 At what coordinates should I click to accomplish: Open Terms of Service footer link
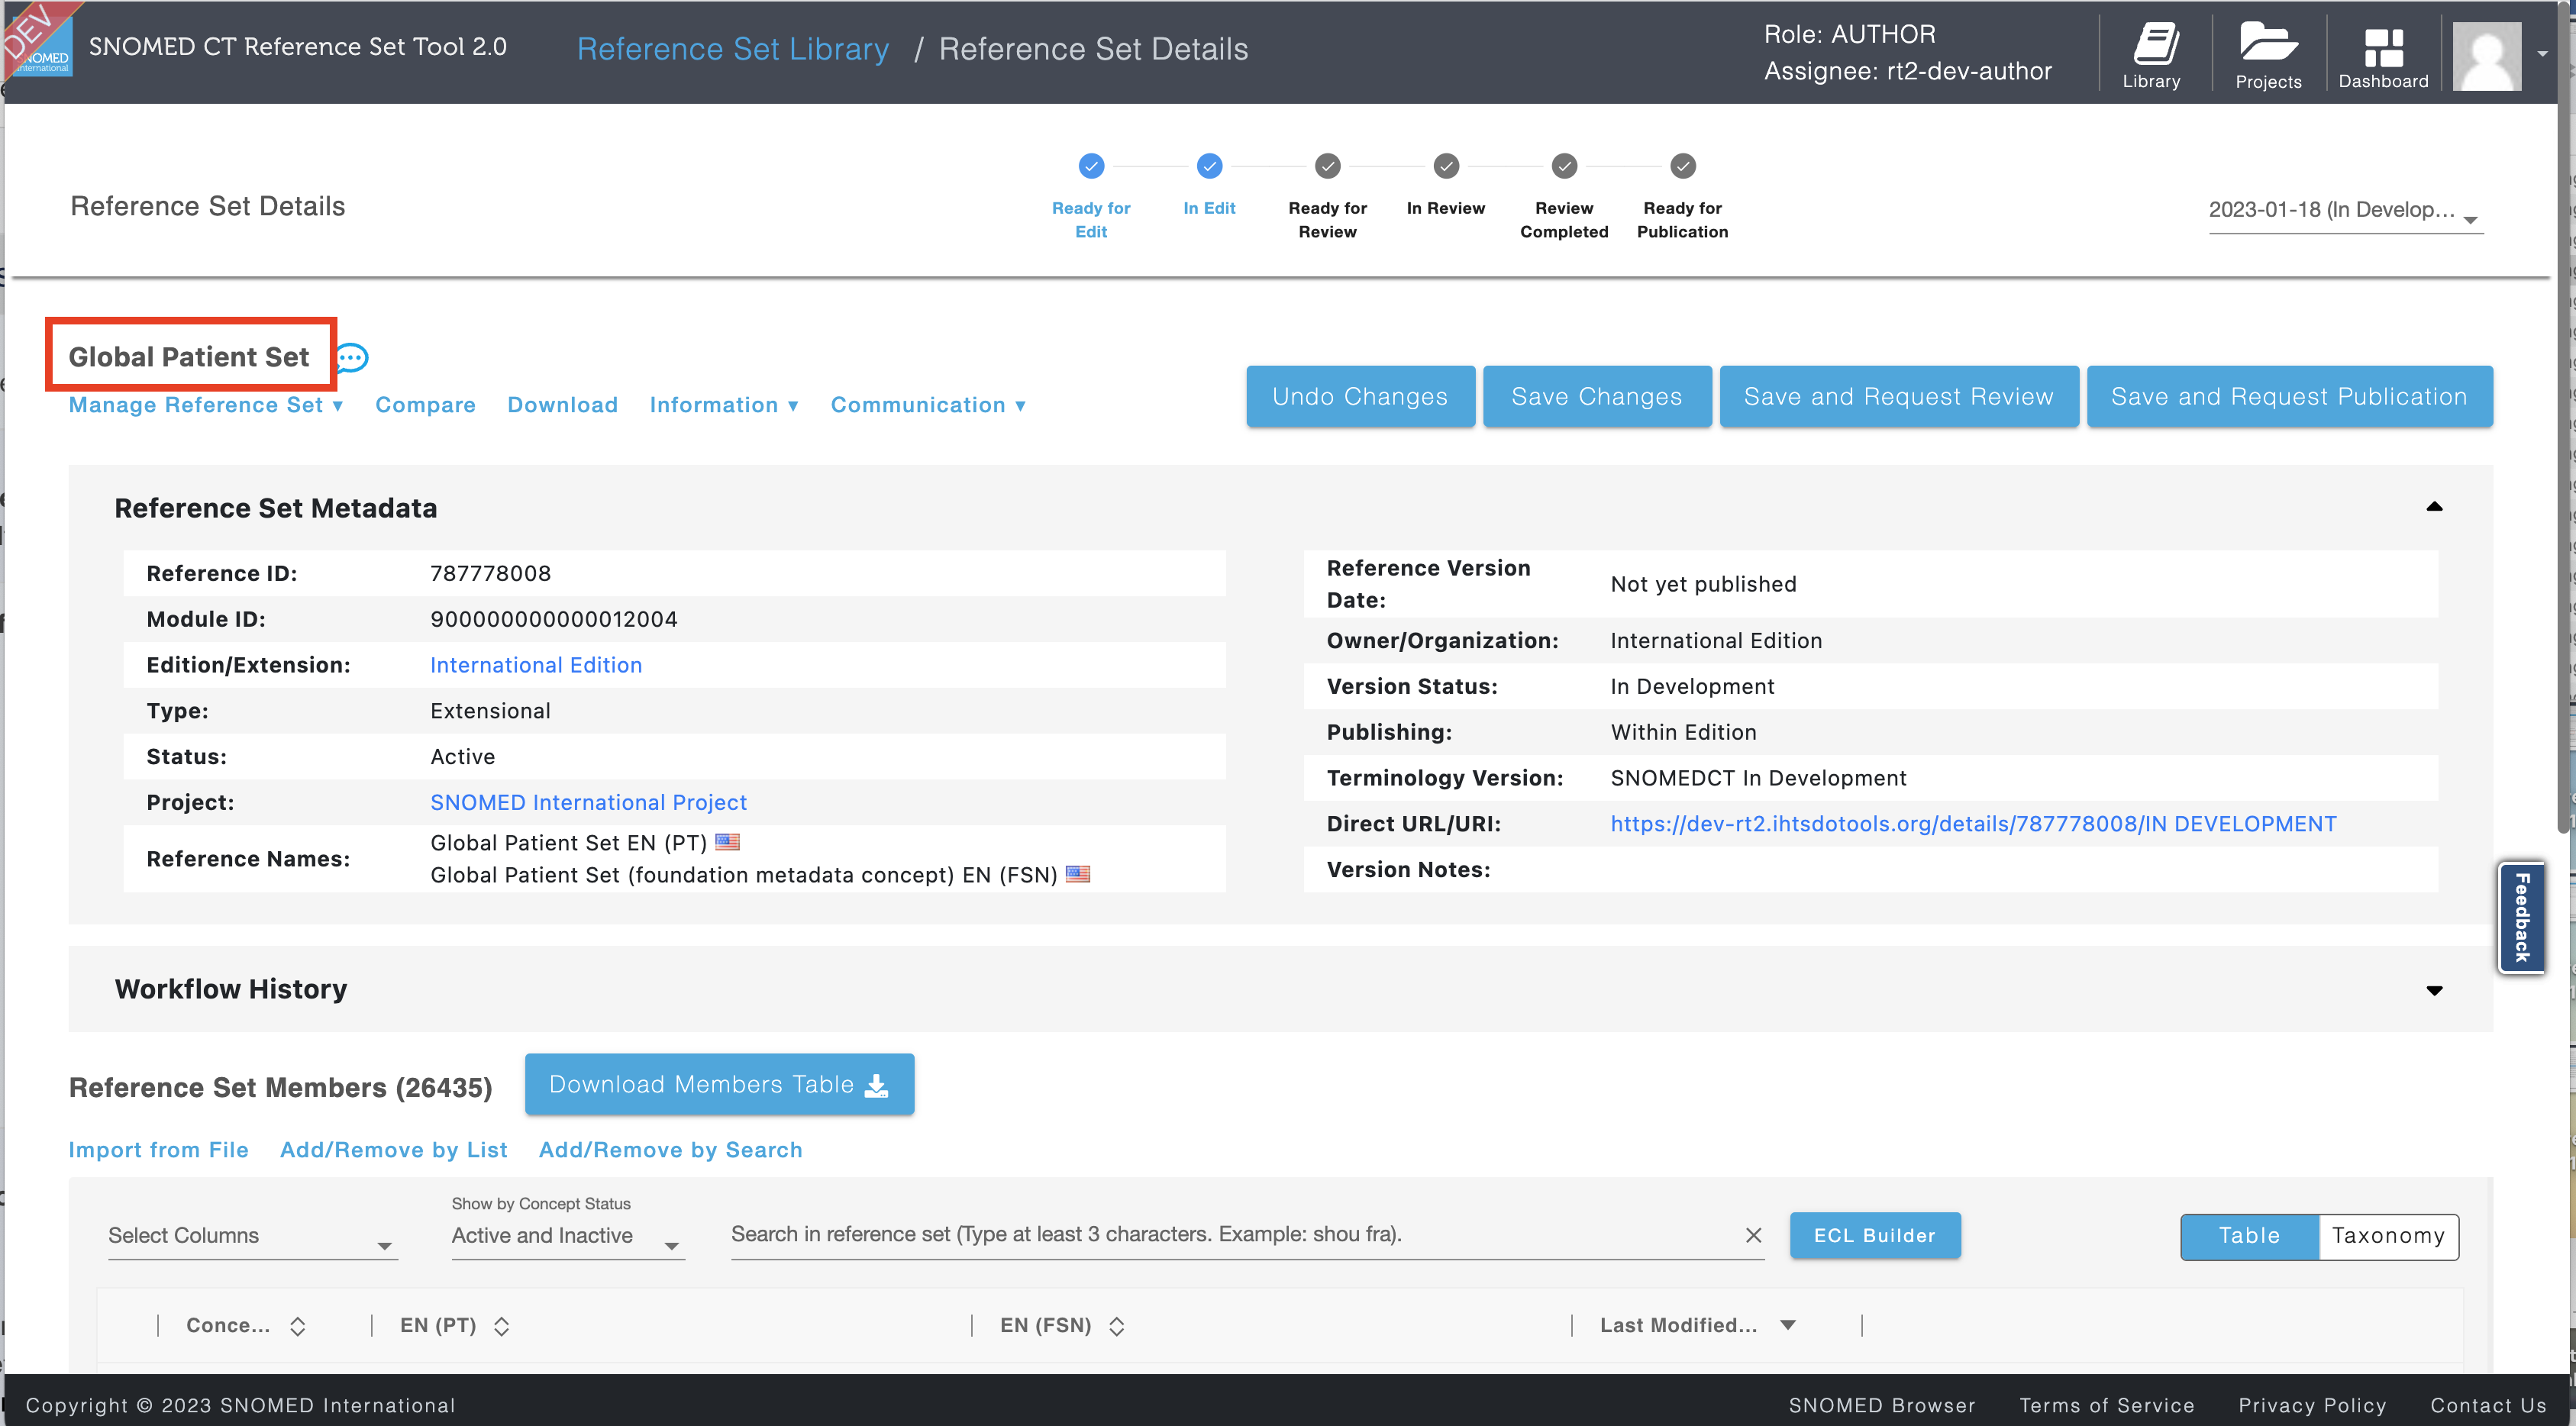tap(2106, 1405)
